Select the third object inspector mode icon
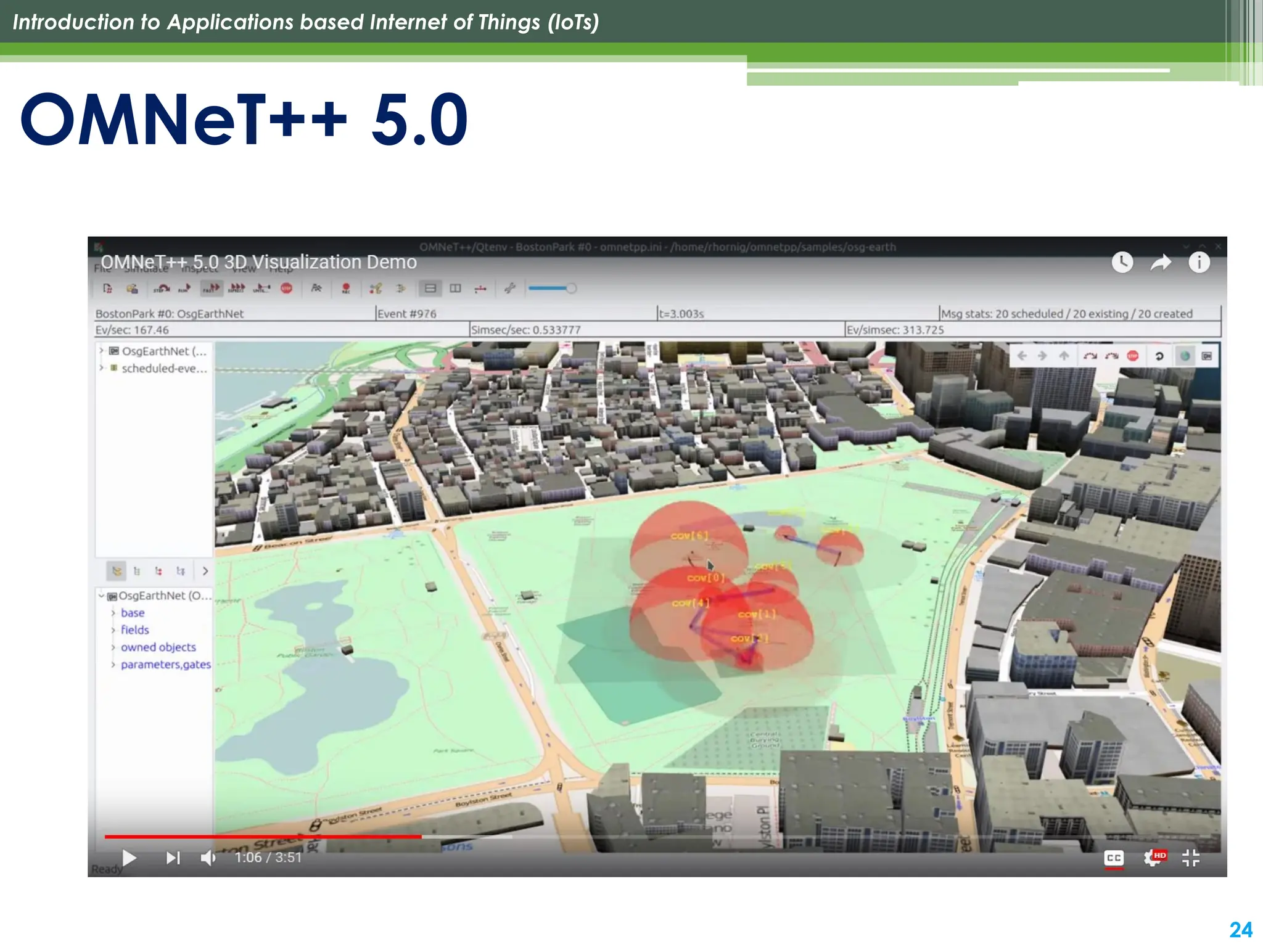The height and width of the screenshot is (947, 1263). coord(158,571)
